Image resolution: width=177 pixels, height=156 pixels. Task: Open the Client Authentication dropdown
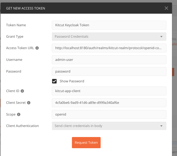109,126
